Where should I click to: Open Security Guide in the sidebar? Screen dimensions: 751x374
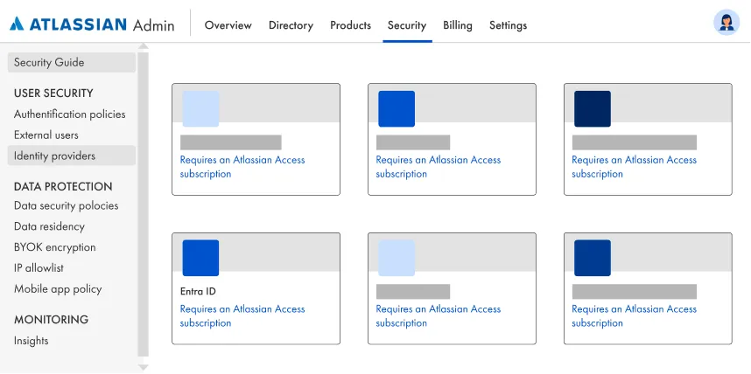pyautogui.click(x=72, y=63)
